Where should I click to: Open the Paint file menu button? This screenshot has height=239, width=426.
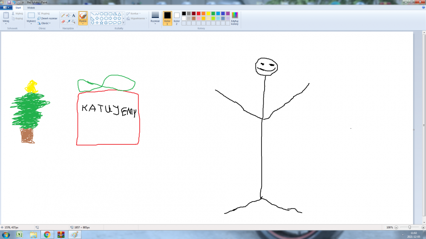click(6, 8)
